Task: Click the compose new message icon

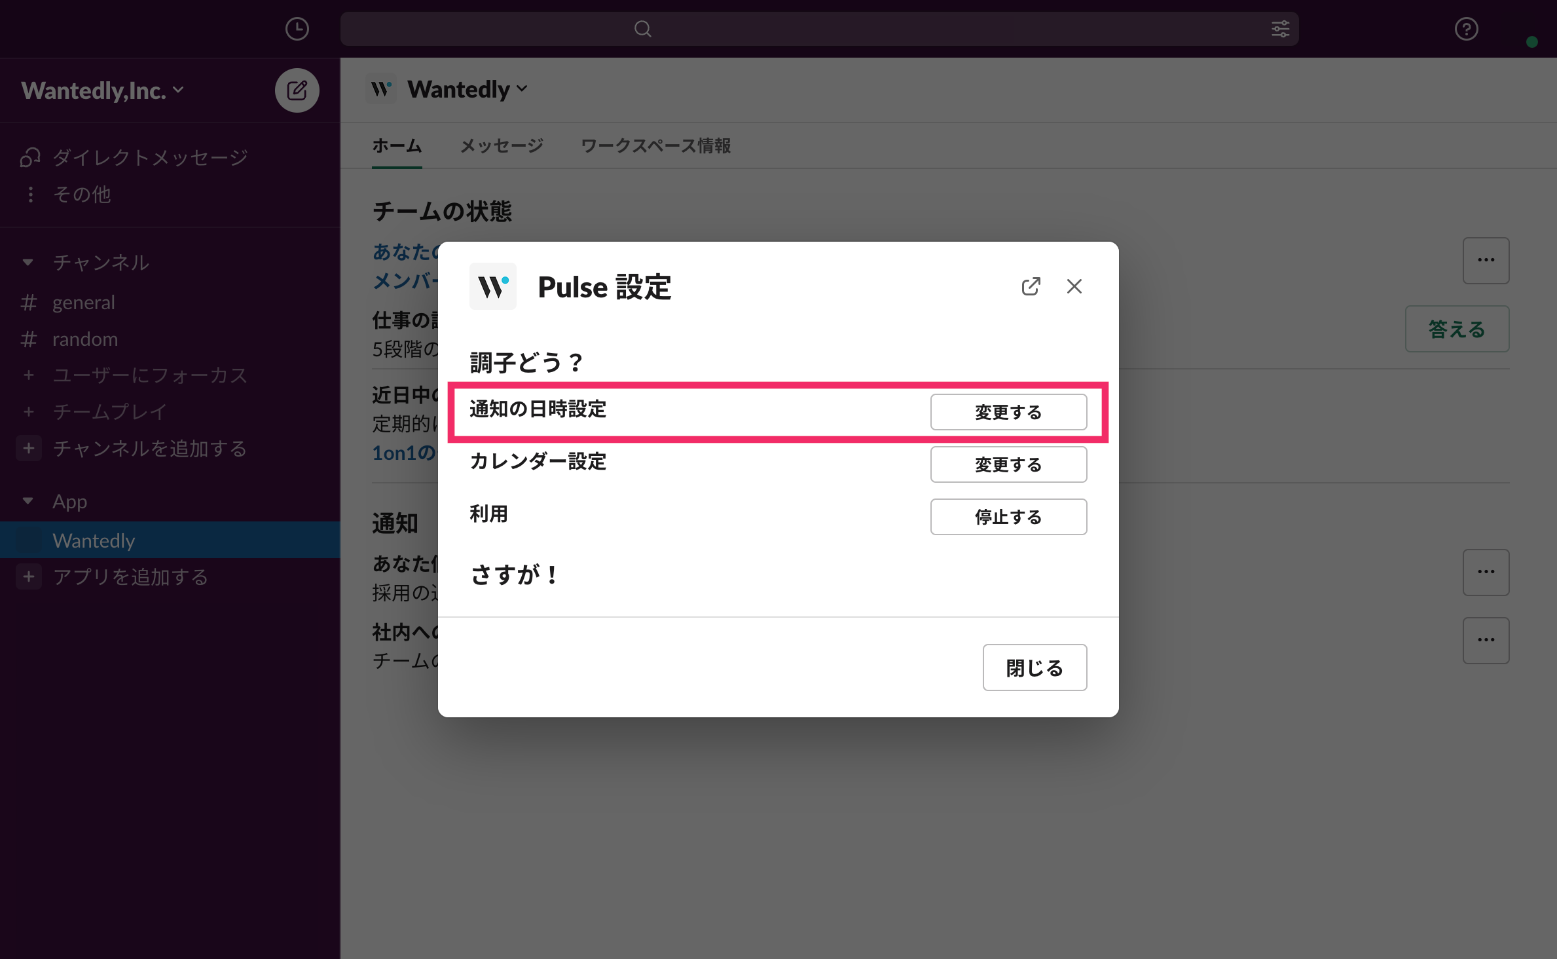Action: click(x=297, y=90)
